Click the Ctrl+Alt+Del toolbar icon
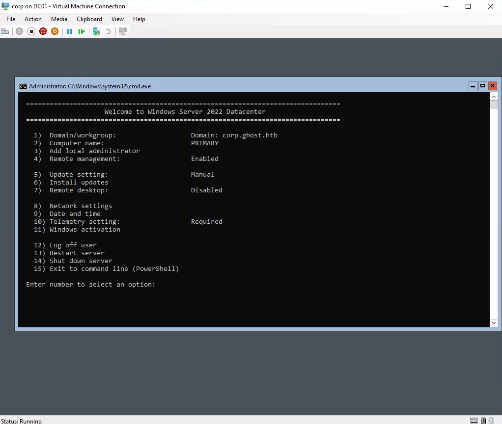This screenshot has height=424, width=502. point(5,31)
